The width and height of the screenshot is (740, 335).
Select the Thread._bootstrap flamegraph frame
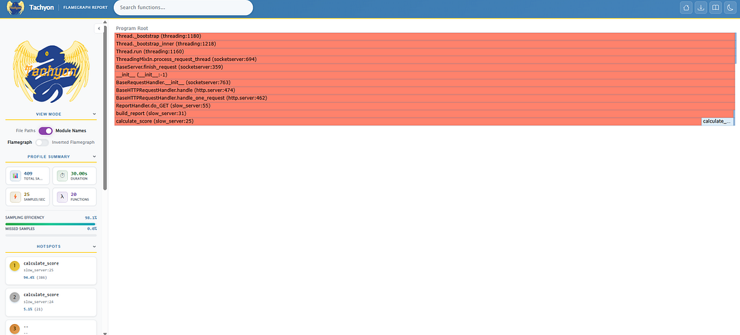pyautogui.click(x=425, y=36)
